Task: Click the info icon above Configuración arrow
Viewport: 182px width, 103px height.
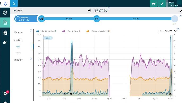Action: click(178, 29)
